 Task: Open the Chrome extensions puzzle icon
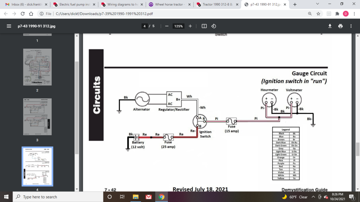(x=337, y=14)
